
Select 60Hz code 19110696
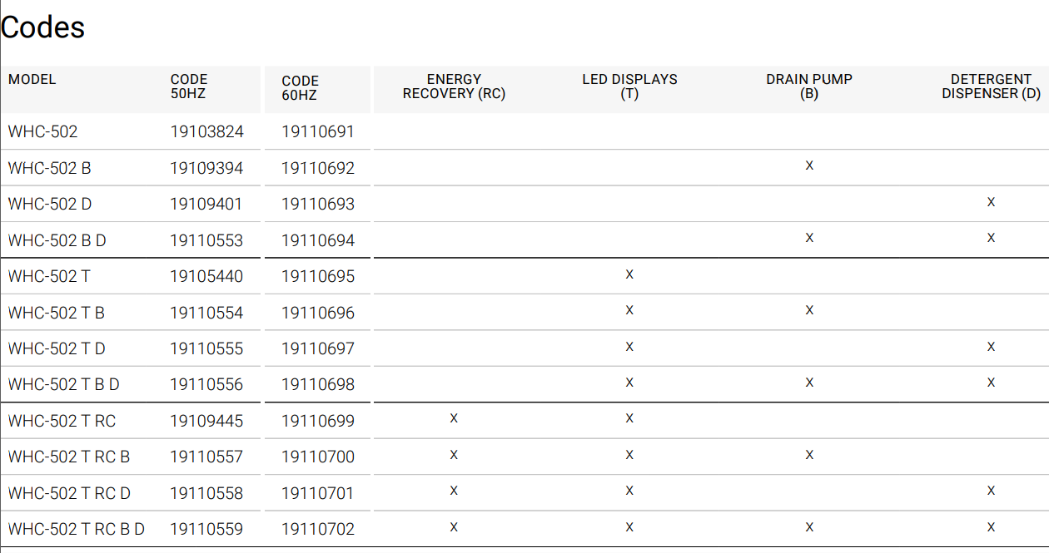tap(318, 313)
